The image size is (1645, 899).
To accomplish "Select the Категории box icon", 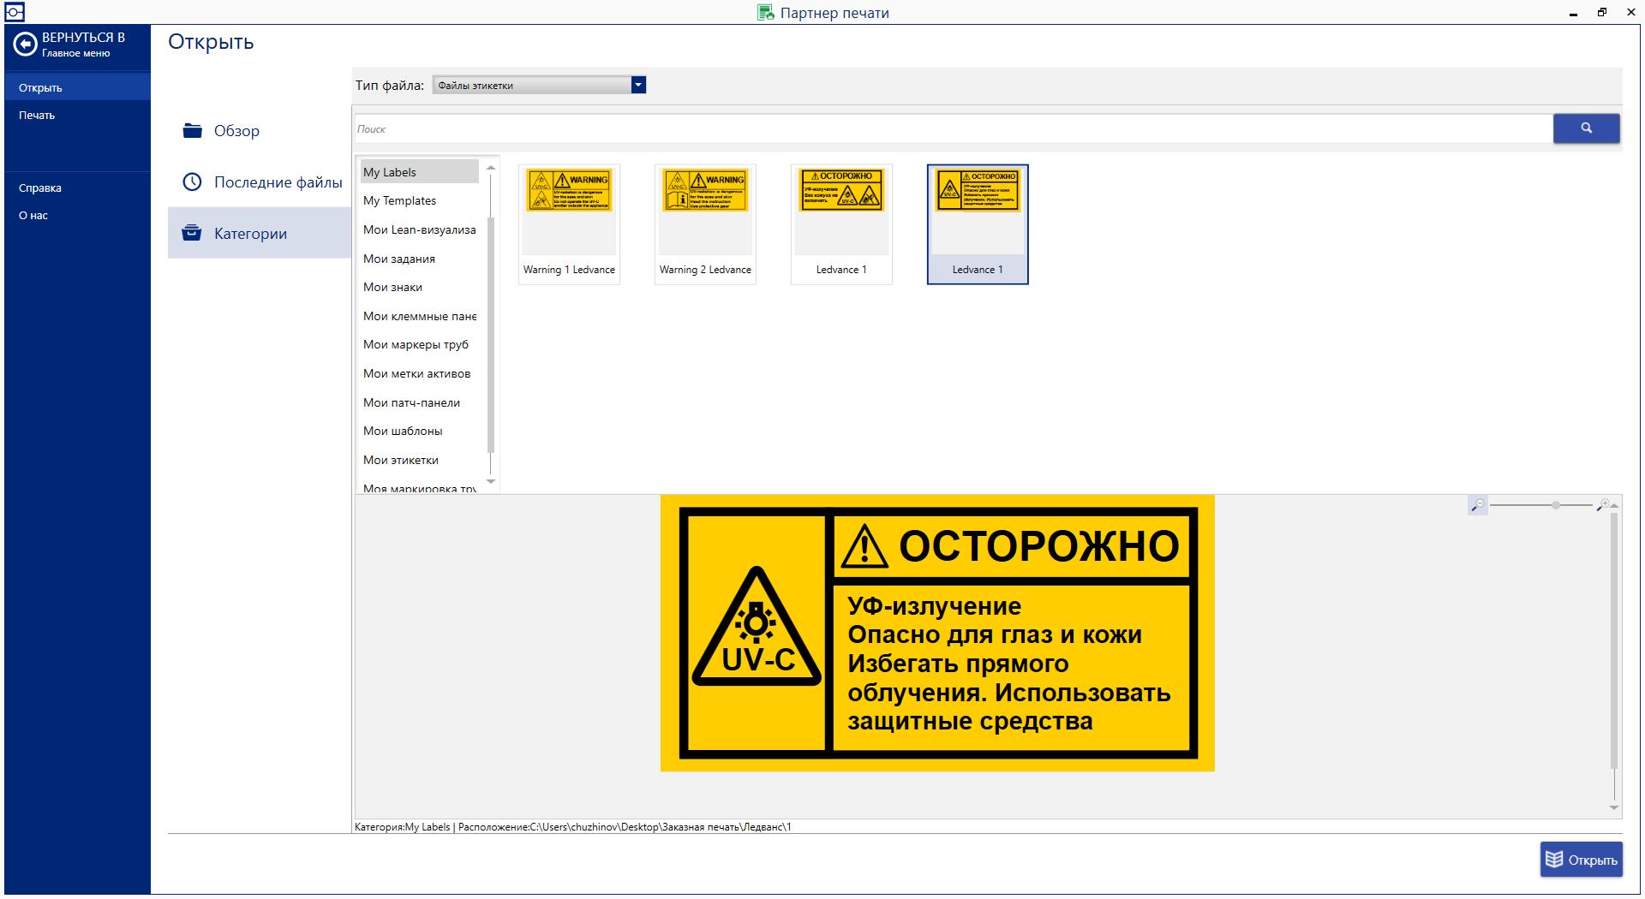I will [x=192, y=232].
